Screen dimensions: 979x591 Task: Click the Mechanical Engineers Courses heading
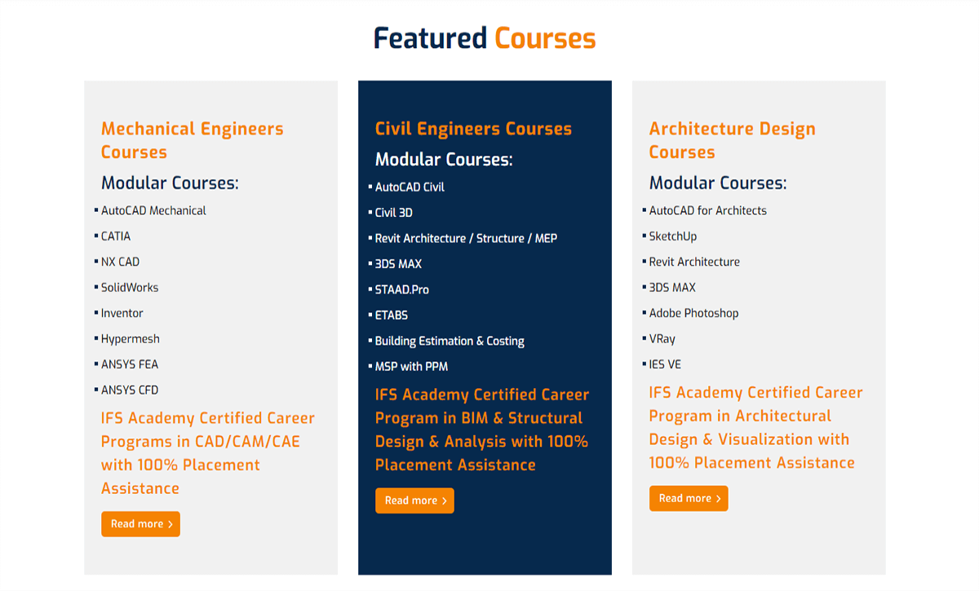(x=193, y=140)
